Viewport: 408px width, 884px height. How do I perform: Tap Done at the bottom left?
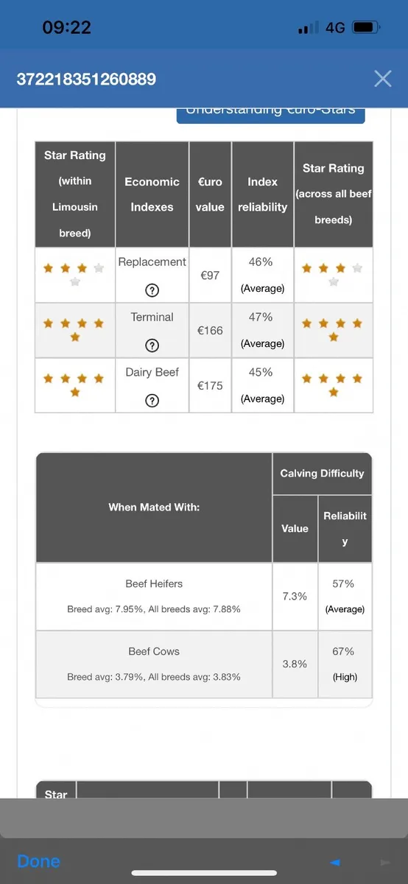click(38, 861)
